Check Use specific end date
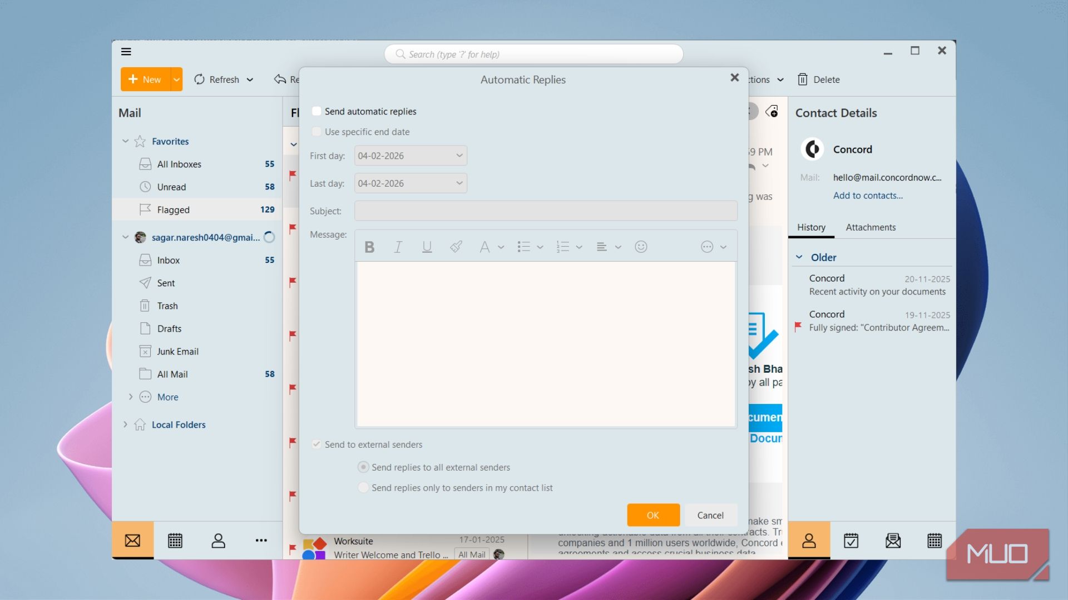1068x600 pixels. (317, 132)
